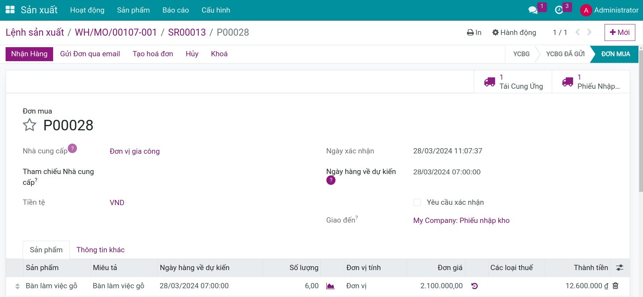
Task: Go to Lệnh sản xuất breadcrumb
Action: coord(35,32)
